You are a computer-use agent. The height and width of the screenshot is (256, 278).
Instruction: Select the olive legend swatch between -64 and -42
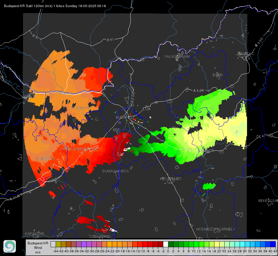[x=58, y=244]
